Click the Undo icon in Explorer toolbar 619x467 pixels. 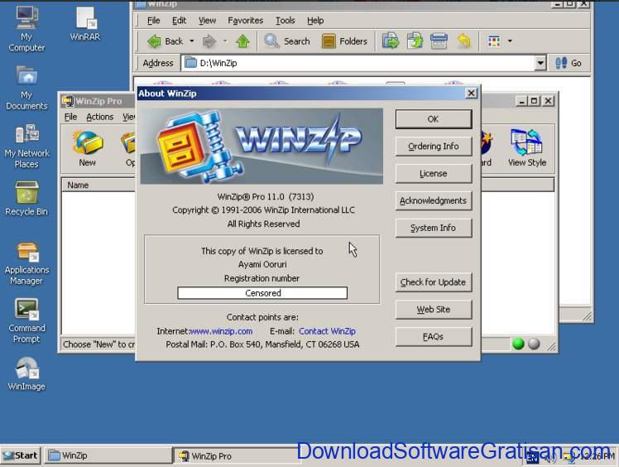click(464, 41)
